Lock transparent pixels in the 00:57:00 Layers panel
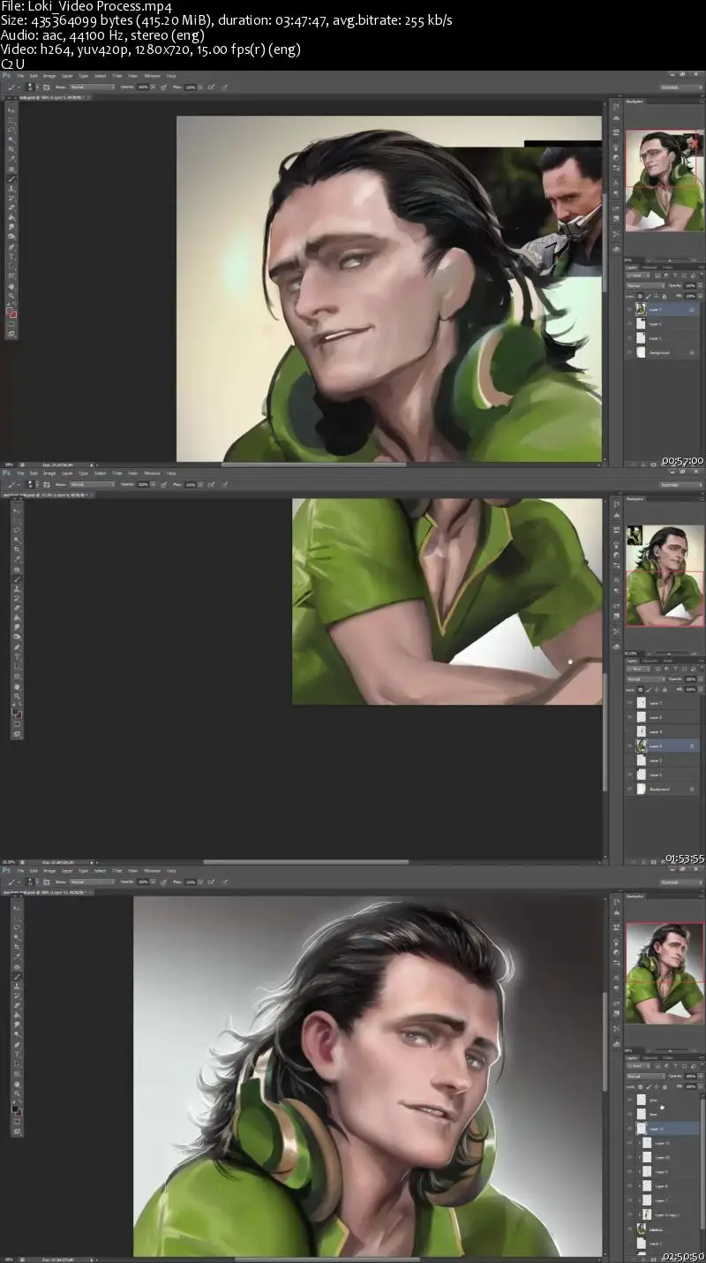Image resolution: width=706 pixels, height=1263 pixels. pyautogui.click(x=640, y=296)
